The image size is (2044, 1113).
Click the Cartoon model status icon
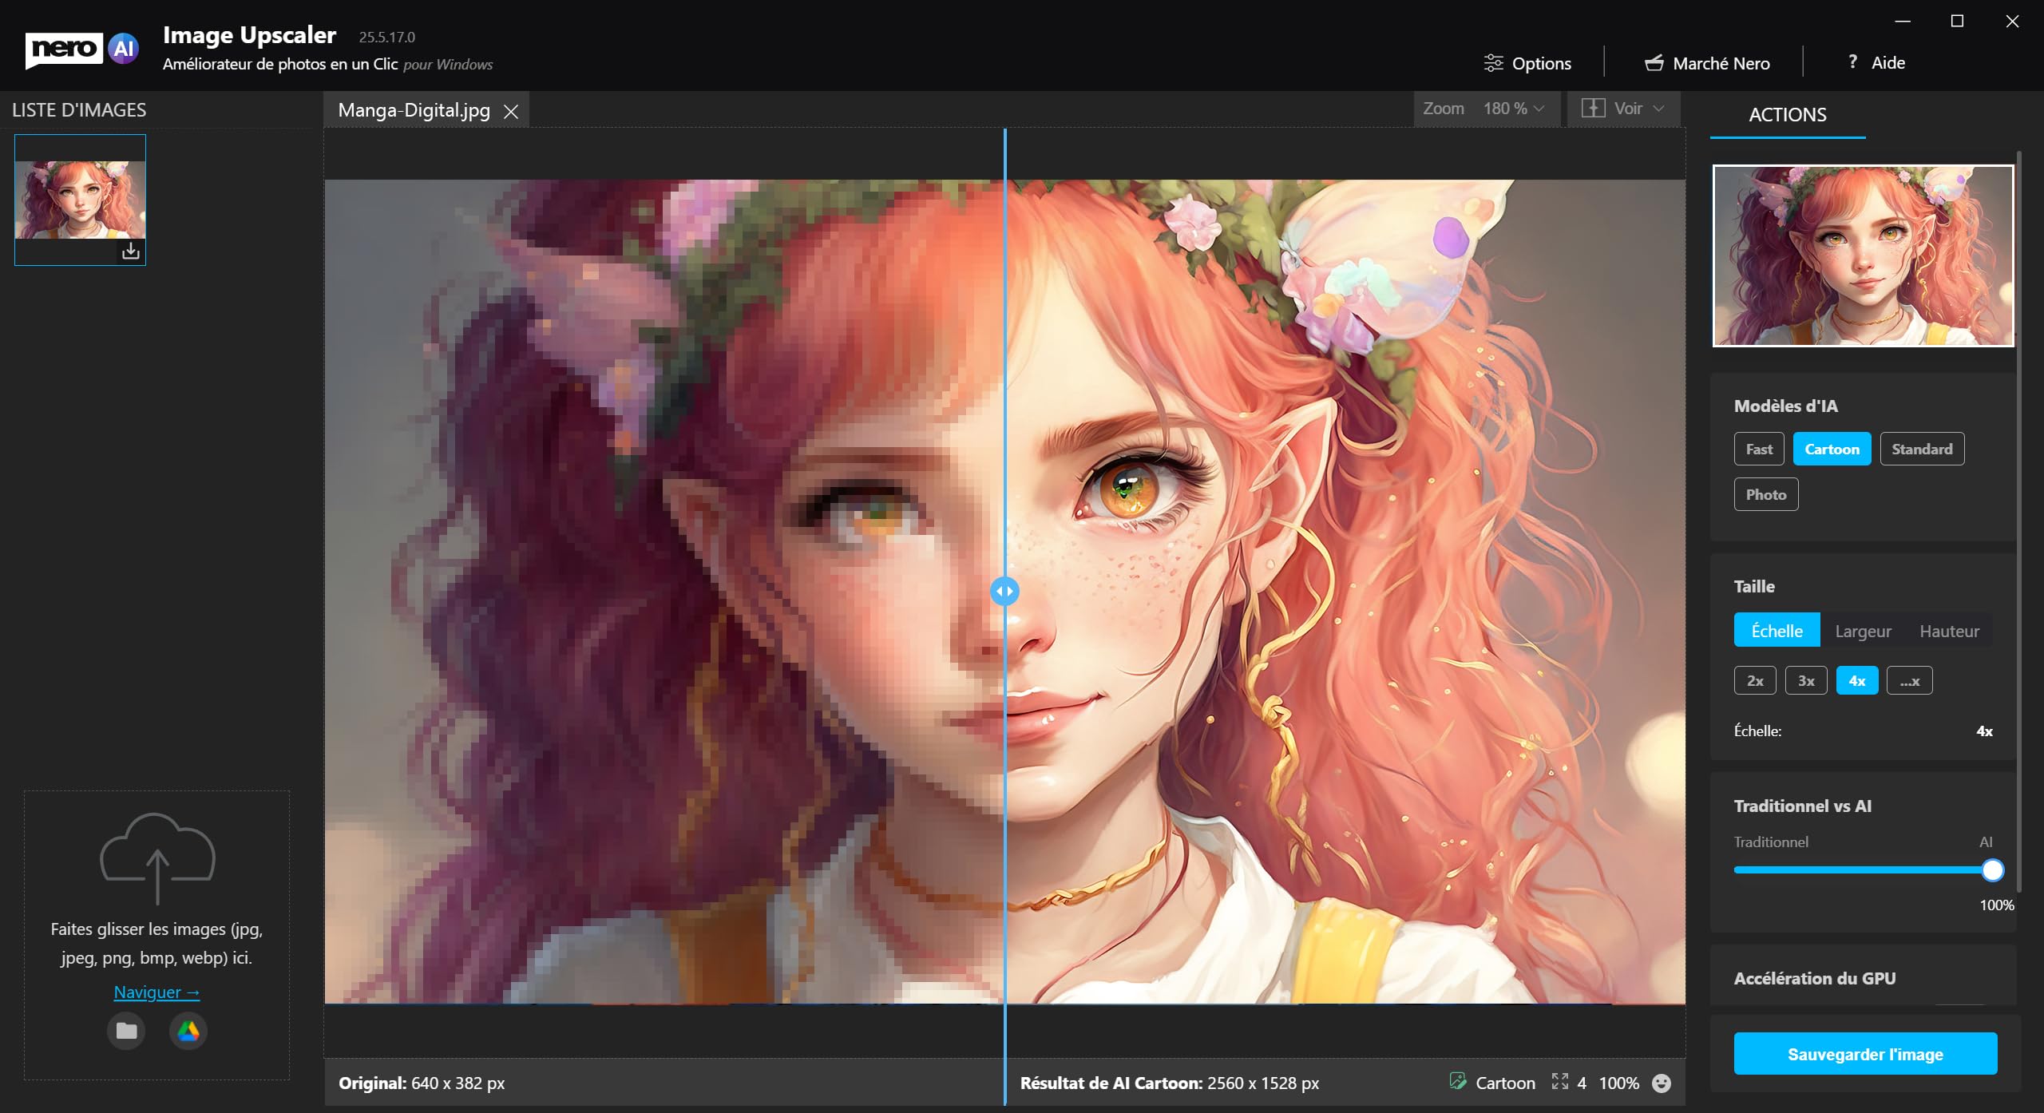[1458, 1082]
